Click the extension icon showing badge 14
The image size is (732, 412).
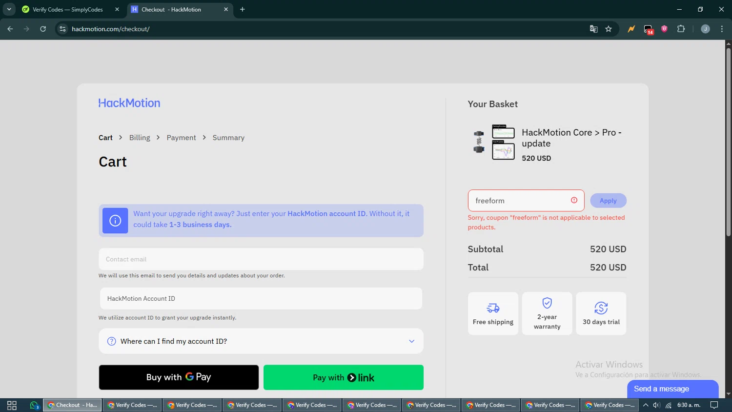(648, 29)
